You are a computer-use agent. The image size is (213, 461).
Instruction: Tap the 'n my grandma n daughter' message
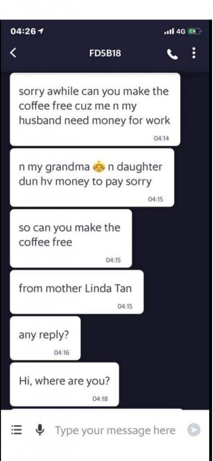pyautogui.click(x=92, y=177)
